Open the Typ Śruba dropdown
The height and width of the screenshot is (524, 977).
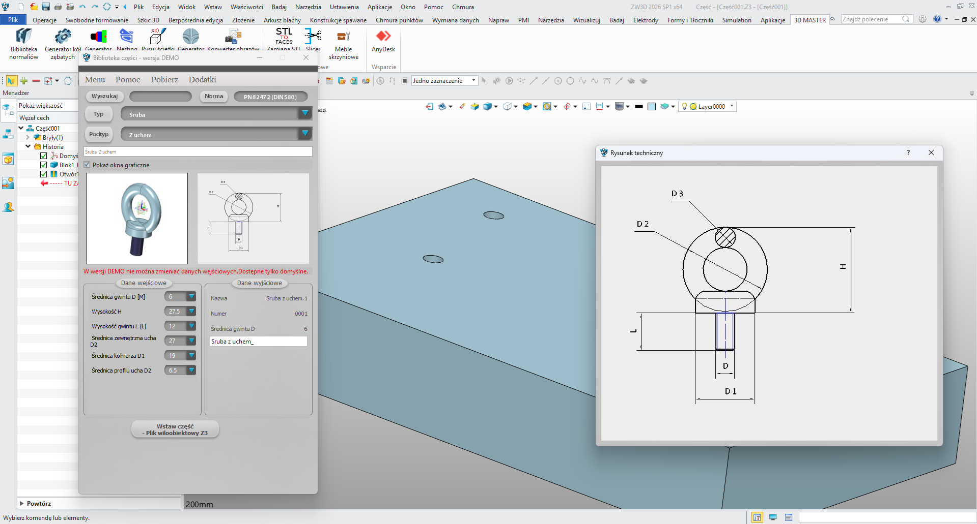[305, 113]
